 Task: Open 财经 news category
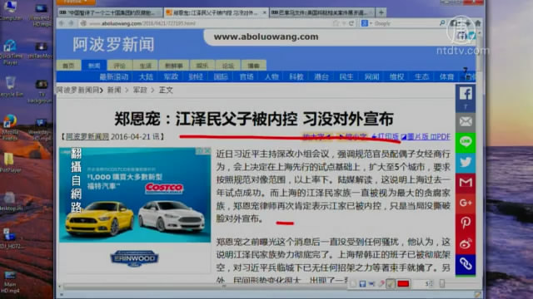(x=196, y=76)
